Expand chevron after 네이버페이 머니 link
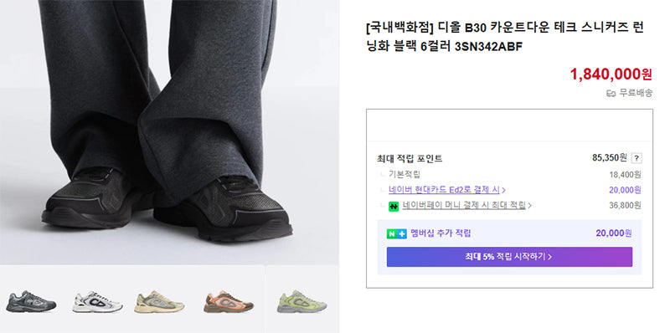Screen dimensions: 670x333 [x=530, y=205]
